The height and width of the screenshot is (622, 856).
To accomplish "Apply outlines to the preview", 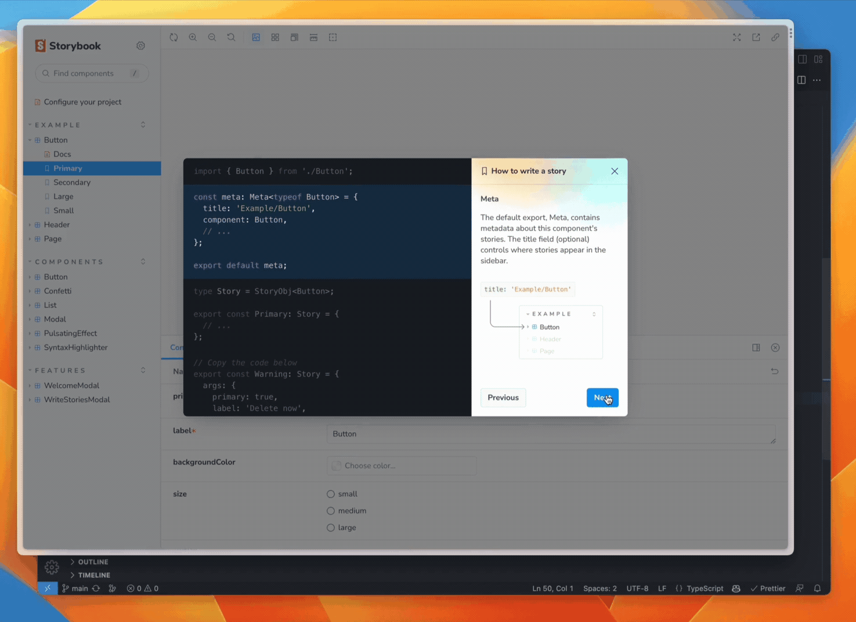I will (333, 37).
